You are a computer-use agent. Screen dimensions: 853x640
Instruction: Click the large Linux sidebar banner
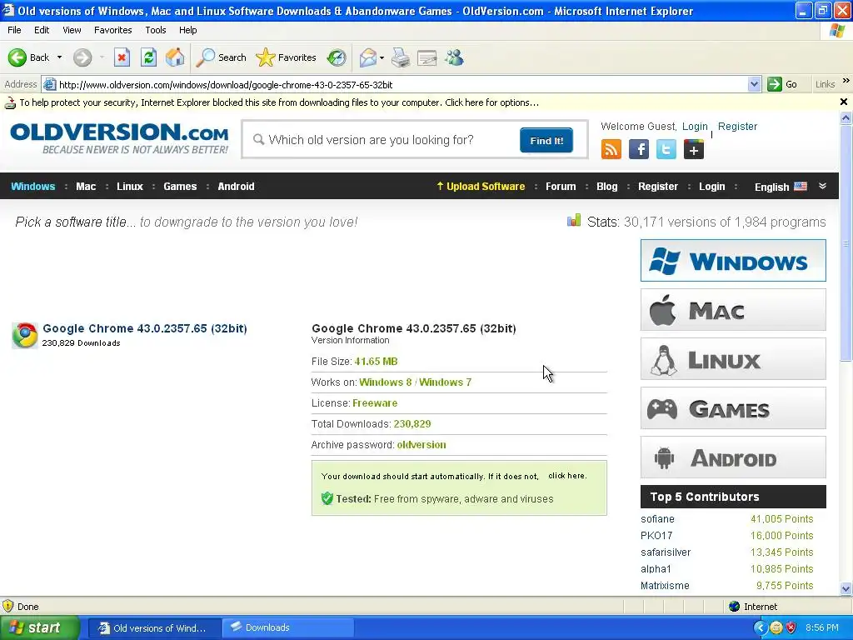733,358
